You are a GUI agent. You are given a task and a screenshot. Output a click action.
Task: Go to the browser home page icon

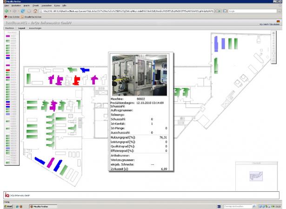point(35,10)
